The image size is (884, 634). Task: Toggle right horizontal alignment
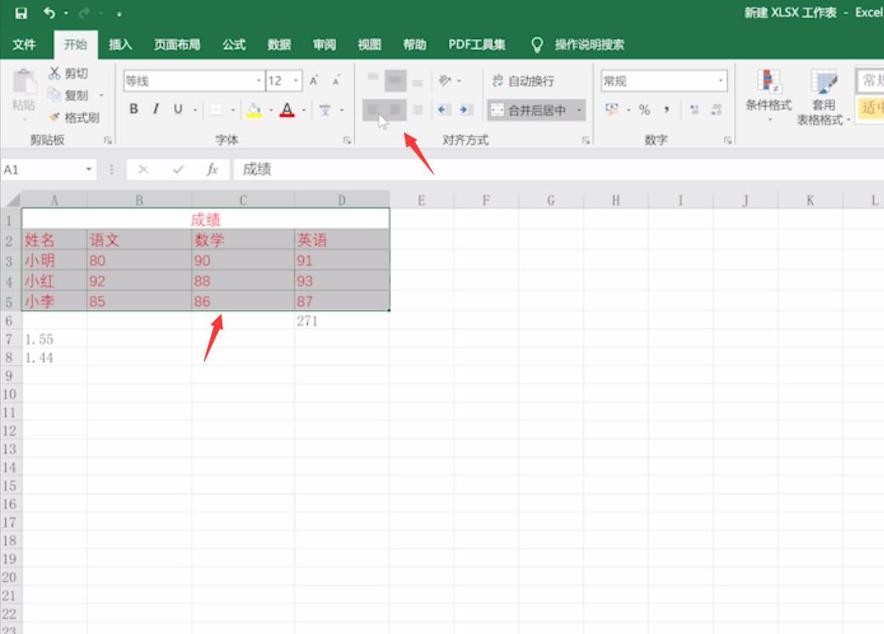(x=417, y=110)
